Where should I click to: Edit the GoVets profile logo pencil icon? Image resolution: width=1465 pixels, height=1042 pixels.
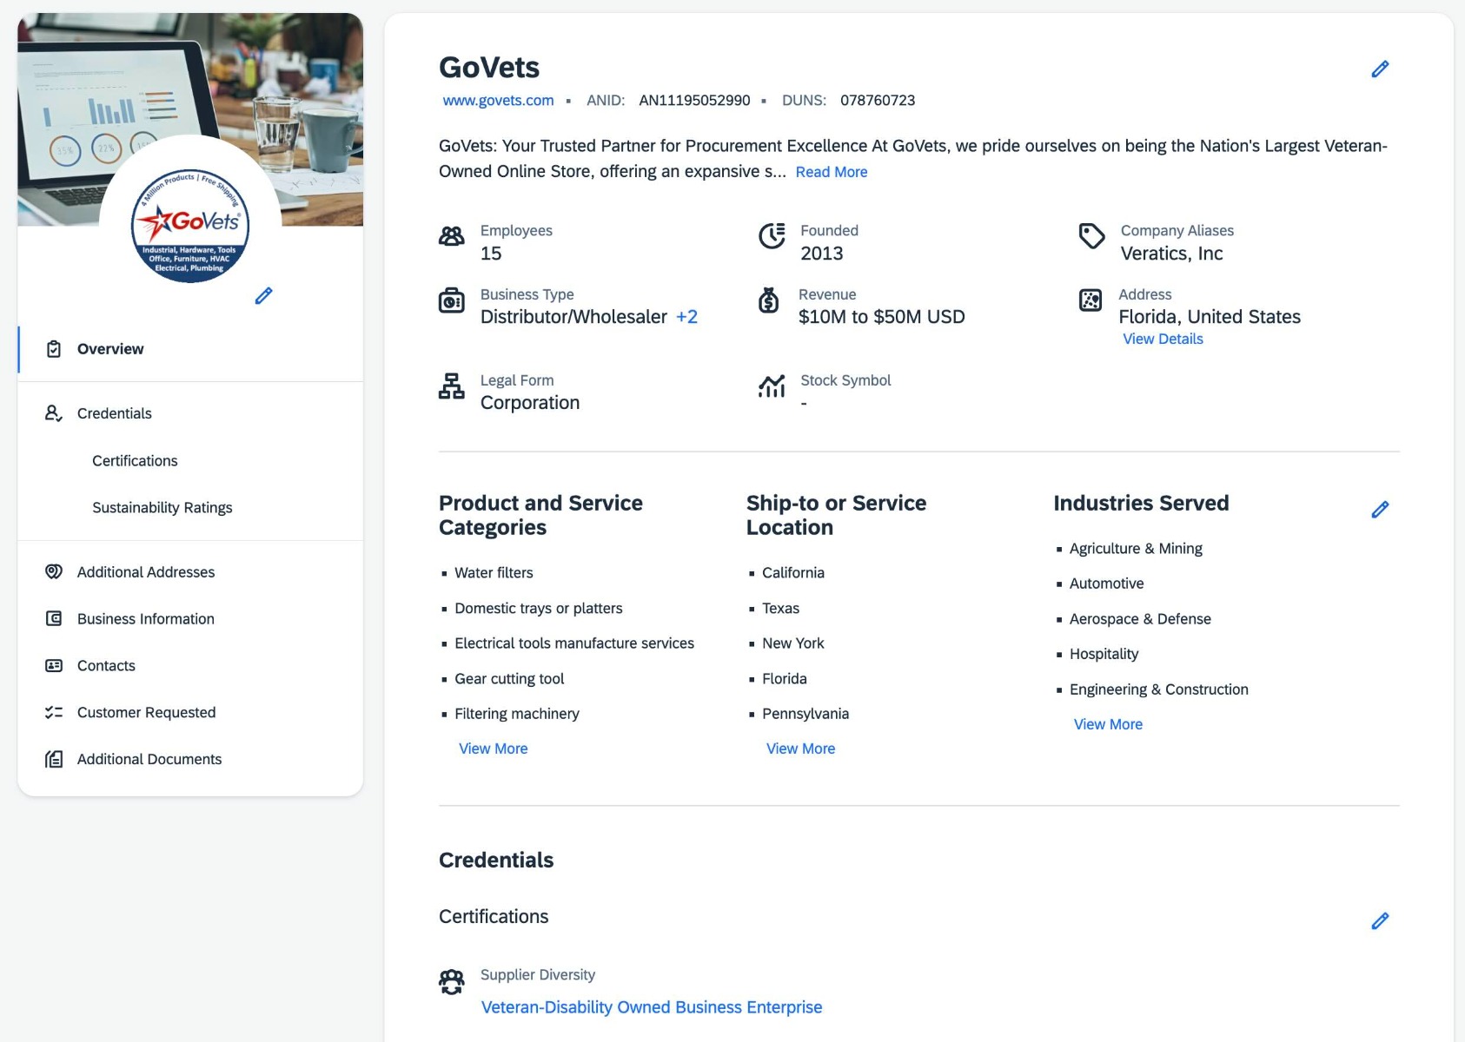(x=263, y=296)
